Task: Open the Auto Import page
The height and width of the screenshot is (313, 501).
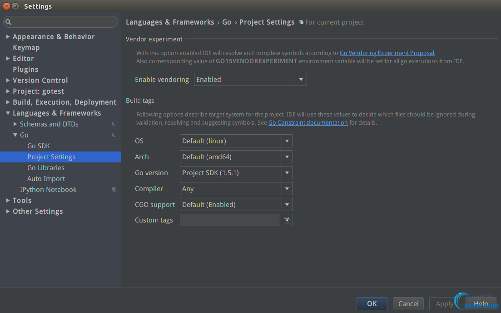Action: [46, 179]
